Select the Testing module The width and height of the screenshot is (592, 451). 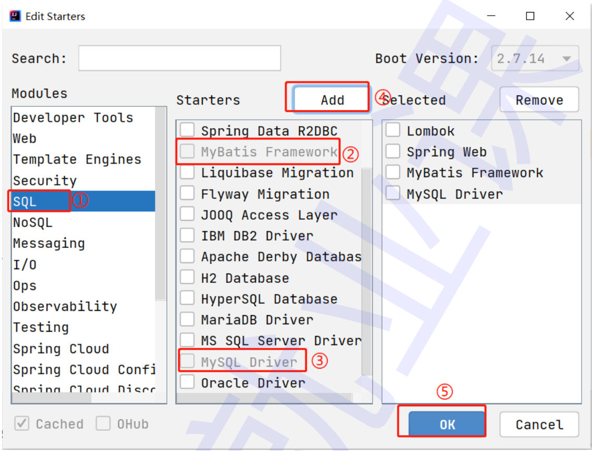tap(83, 327)
